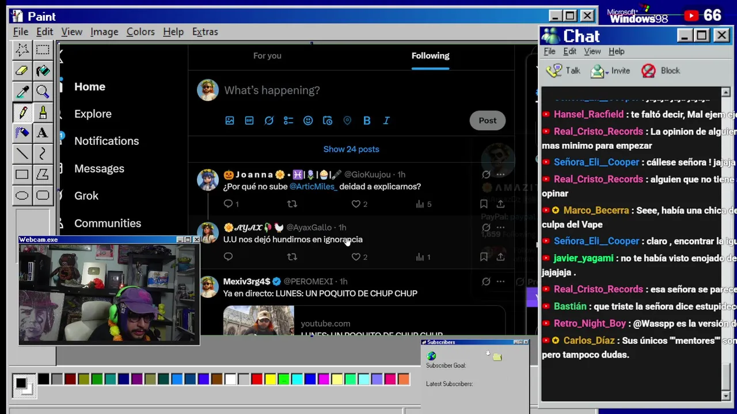Select the Free-Form Select tool in Paint
Screen dimensions: 737x414
(22, 50)
